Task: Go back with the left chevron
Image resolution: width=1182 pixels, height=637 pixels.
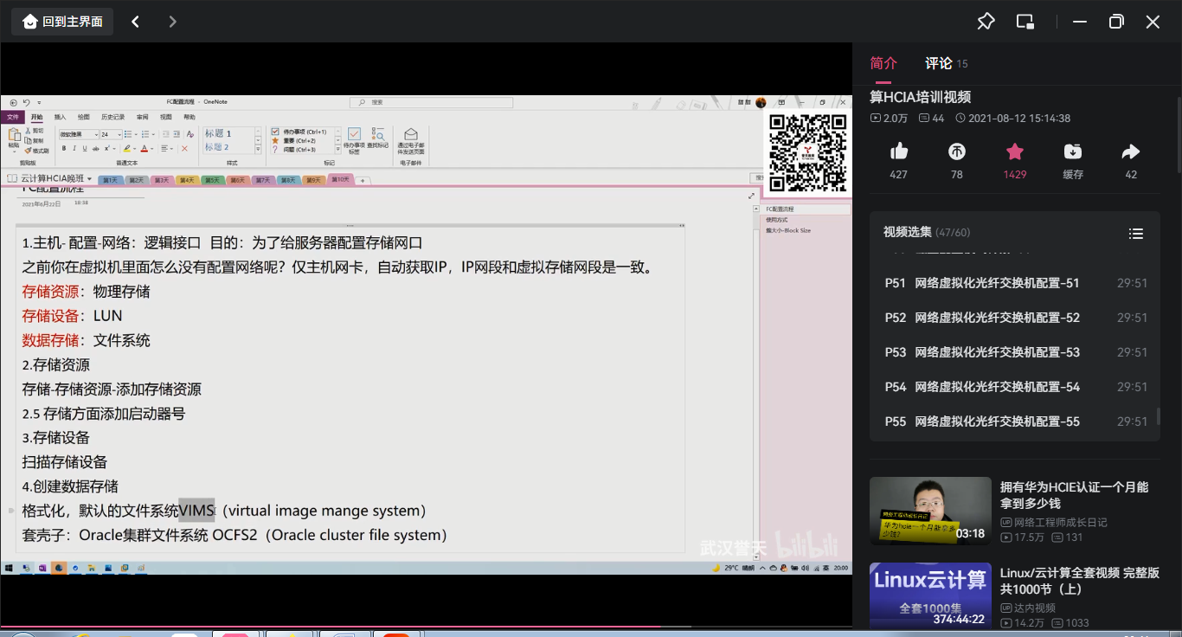Action: [136, 22]
